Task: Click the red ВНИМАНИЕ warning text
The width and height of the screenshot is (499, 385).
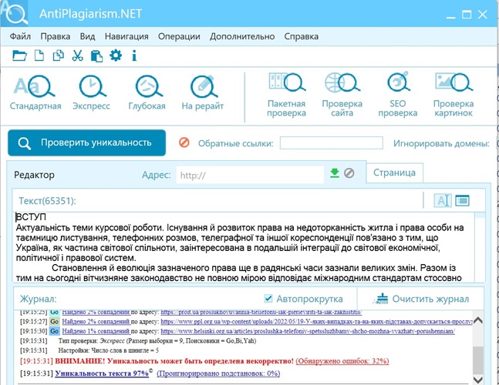Action: [x=174, y=361]
